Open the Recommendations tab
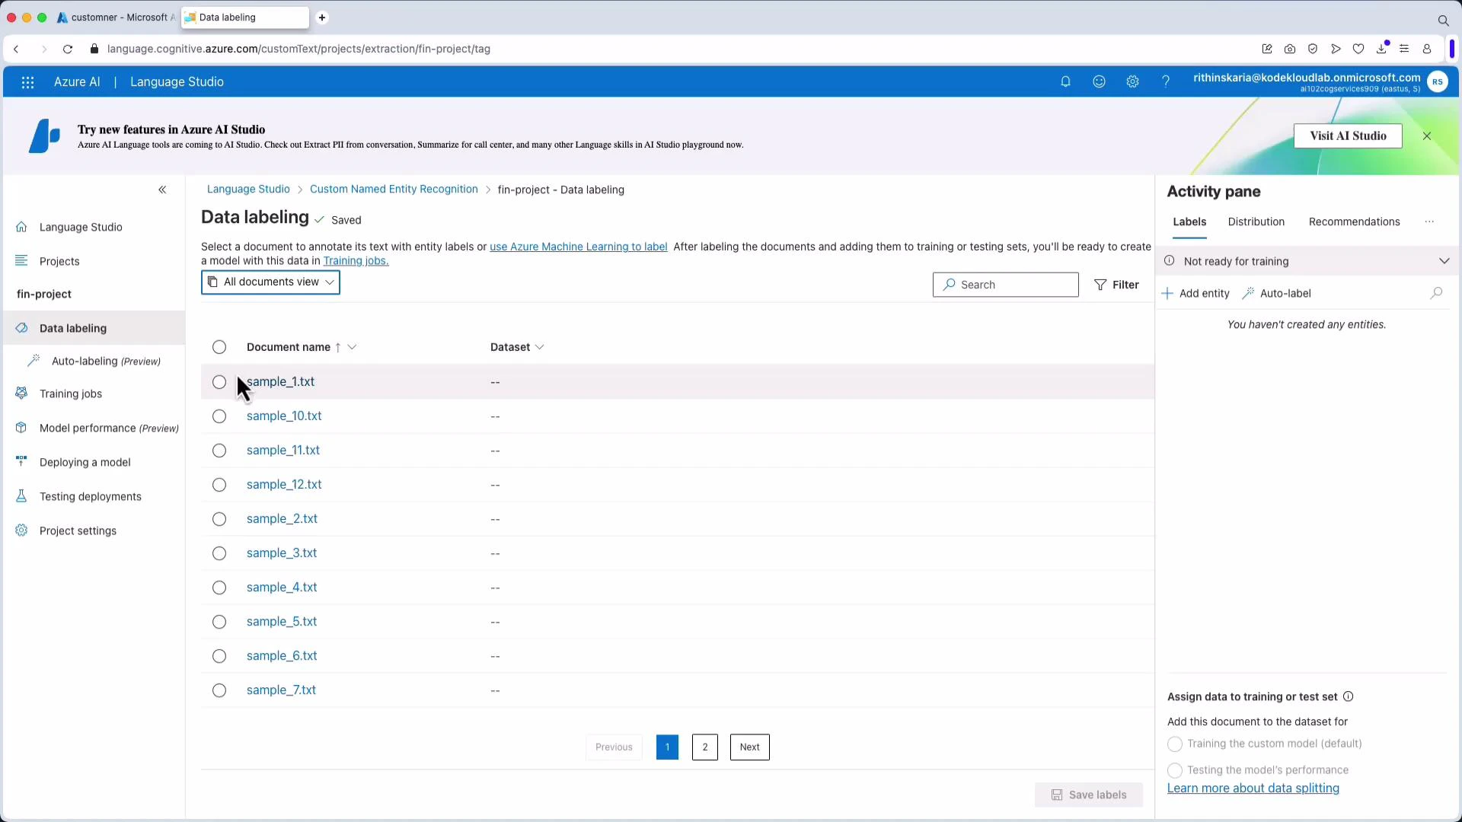 [1354, 221]
